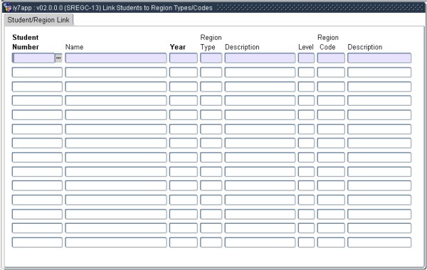Click the highlighted Region Type Description field

point(260,58)
